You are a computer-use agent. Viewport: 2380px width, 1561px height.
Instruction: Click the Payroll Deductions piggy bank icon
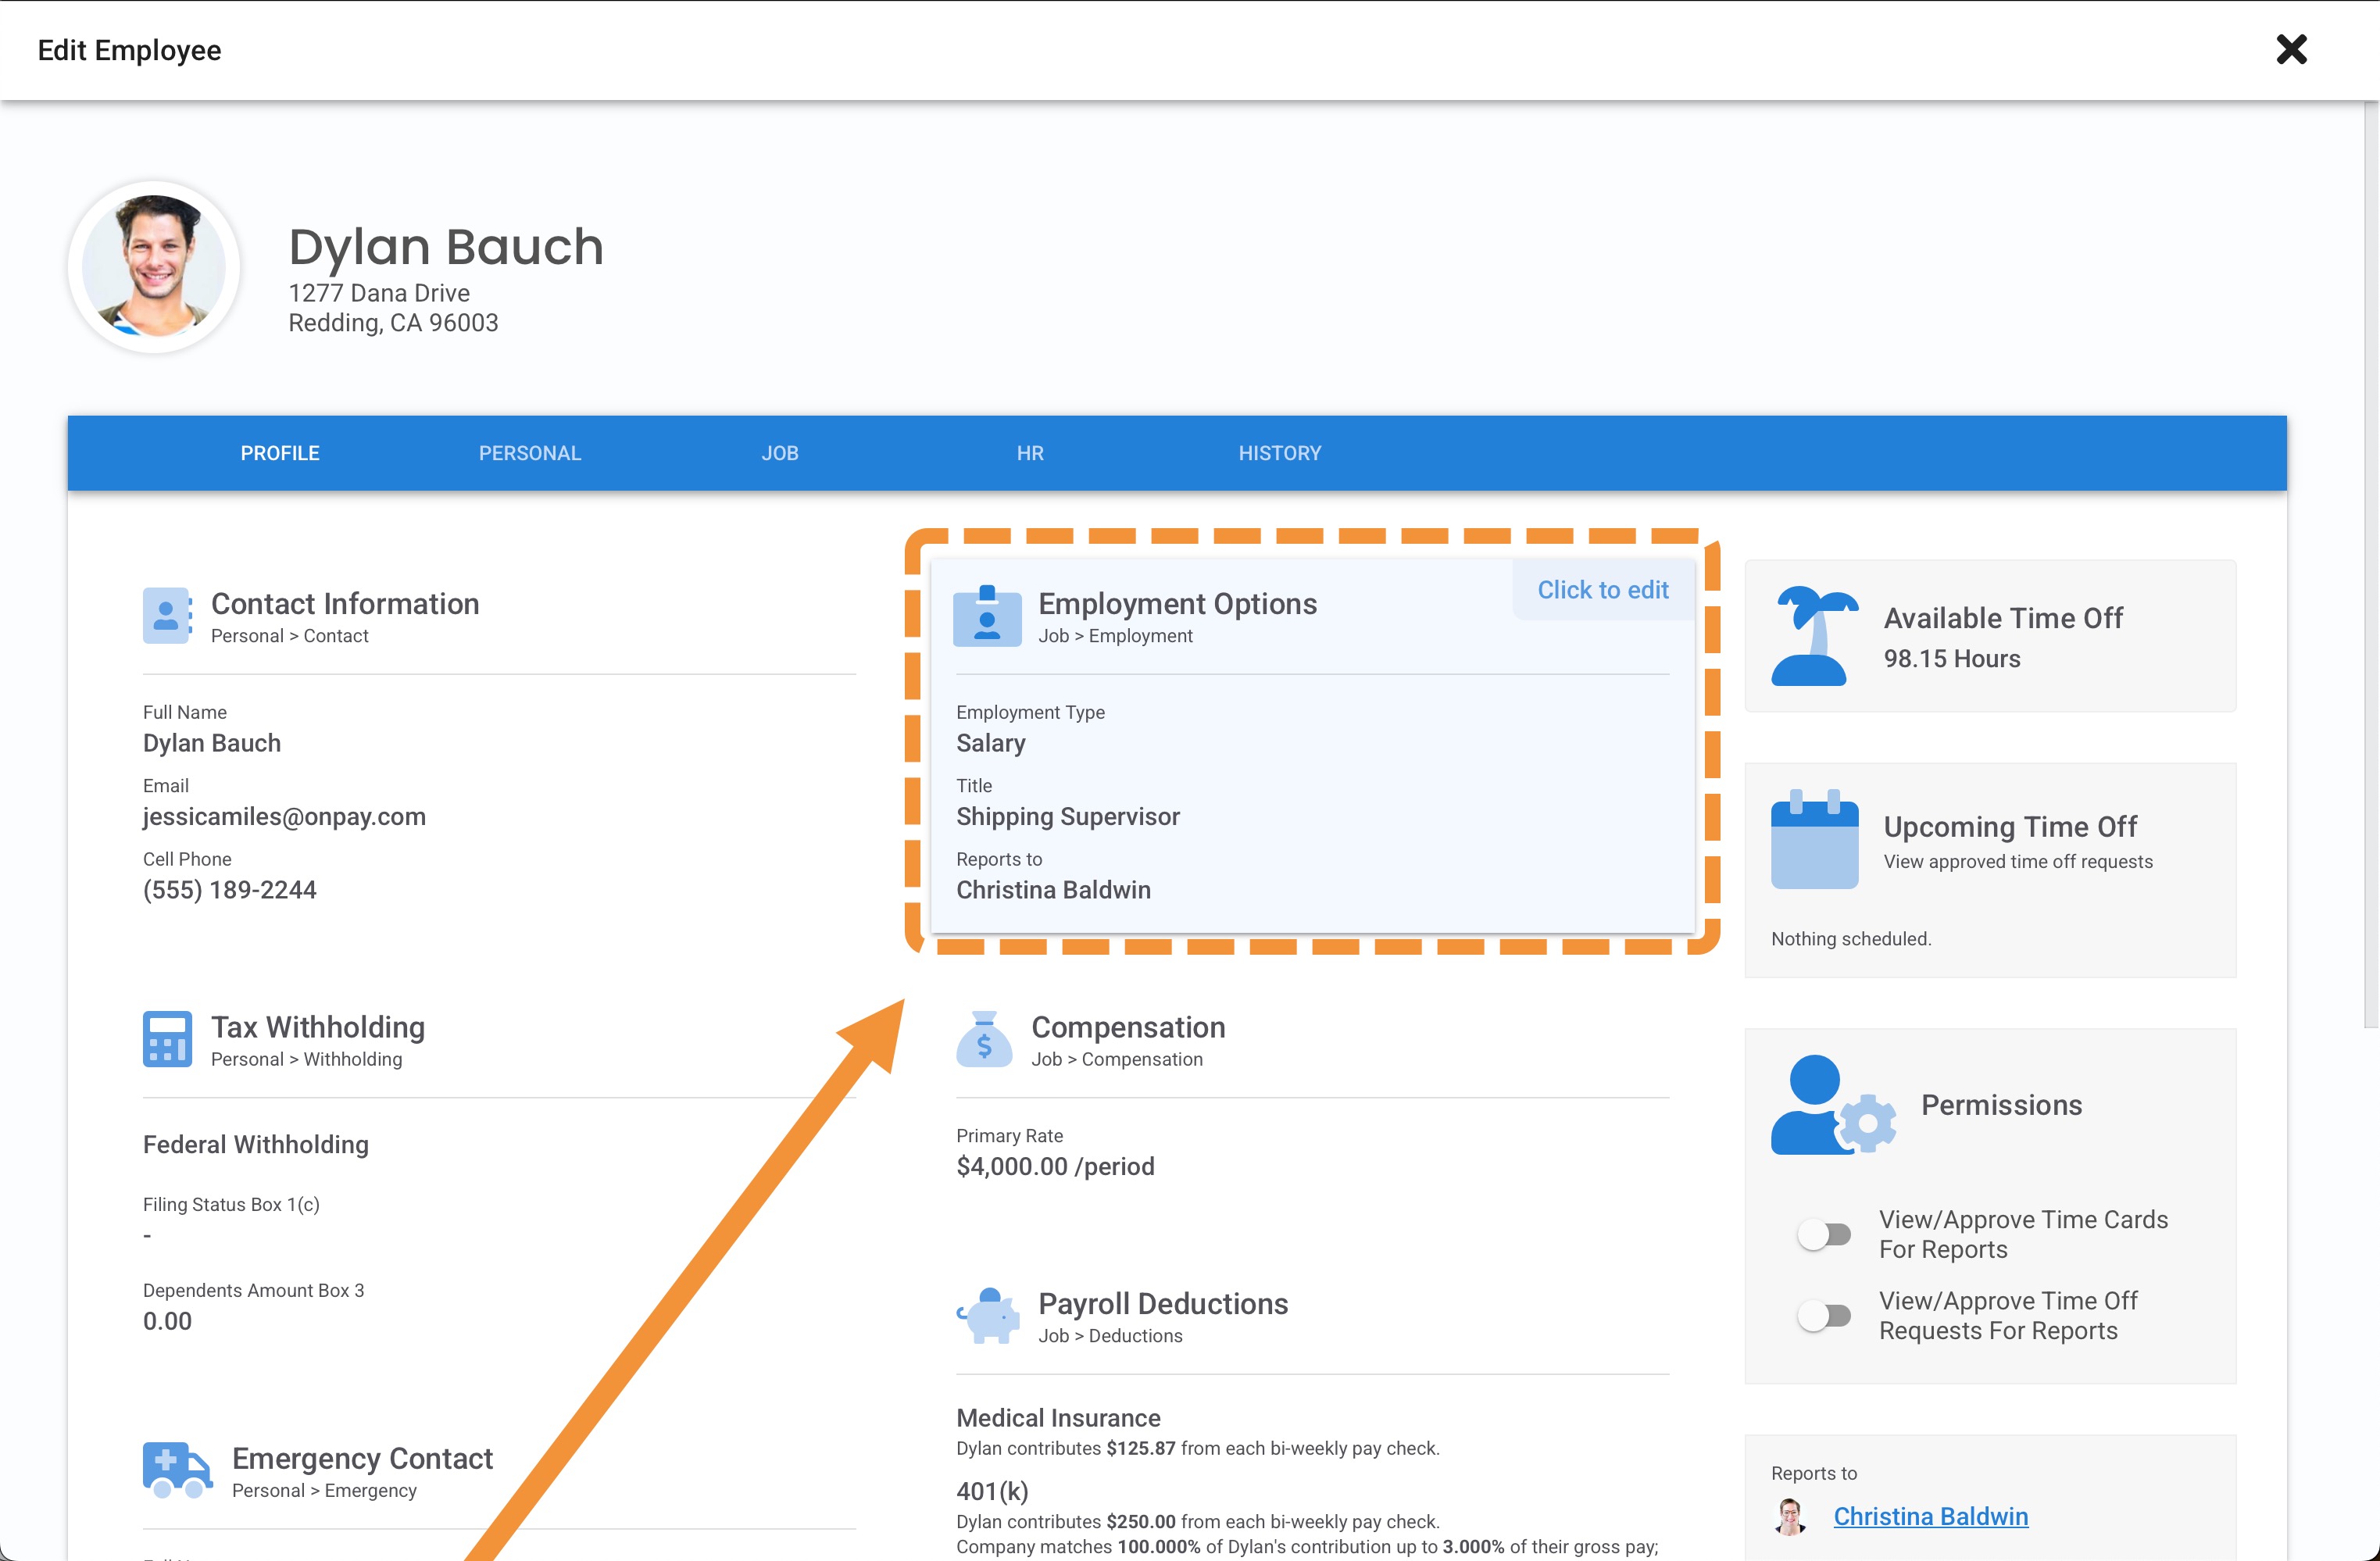pyautogui.click(x=988, y=1315)
